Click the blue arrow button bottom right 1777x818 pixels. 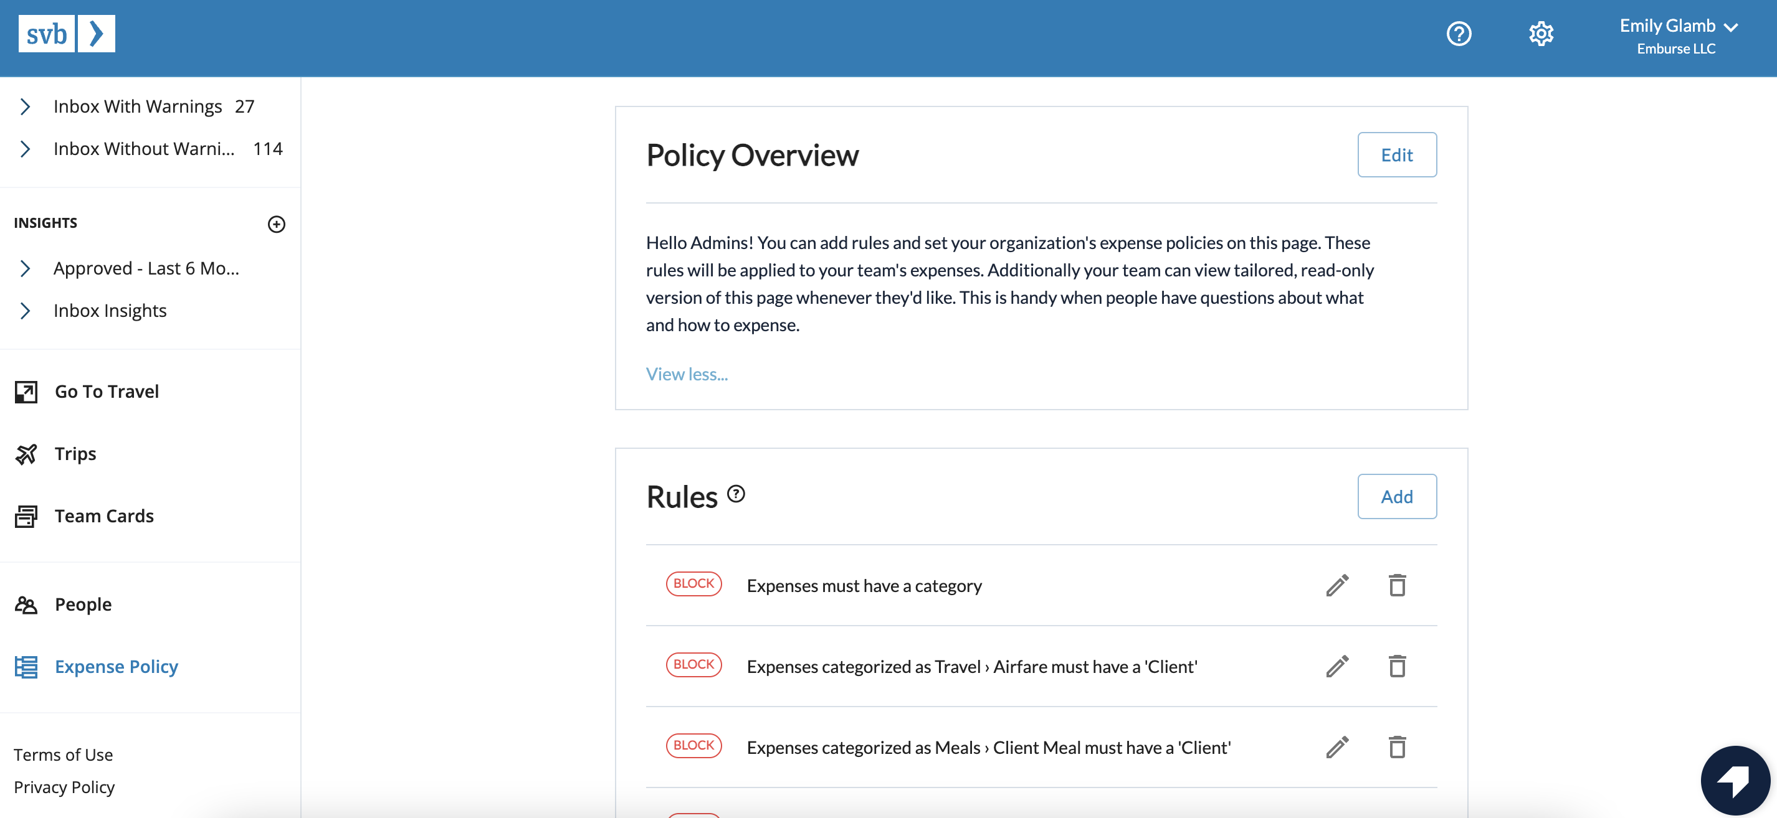[x=1738, y=779]
